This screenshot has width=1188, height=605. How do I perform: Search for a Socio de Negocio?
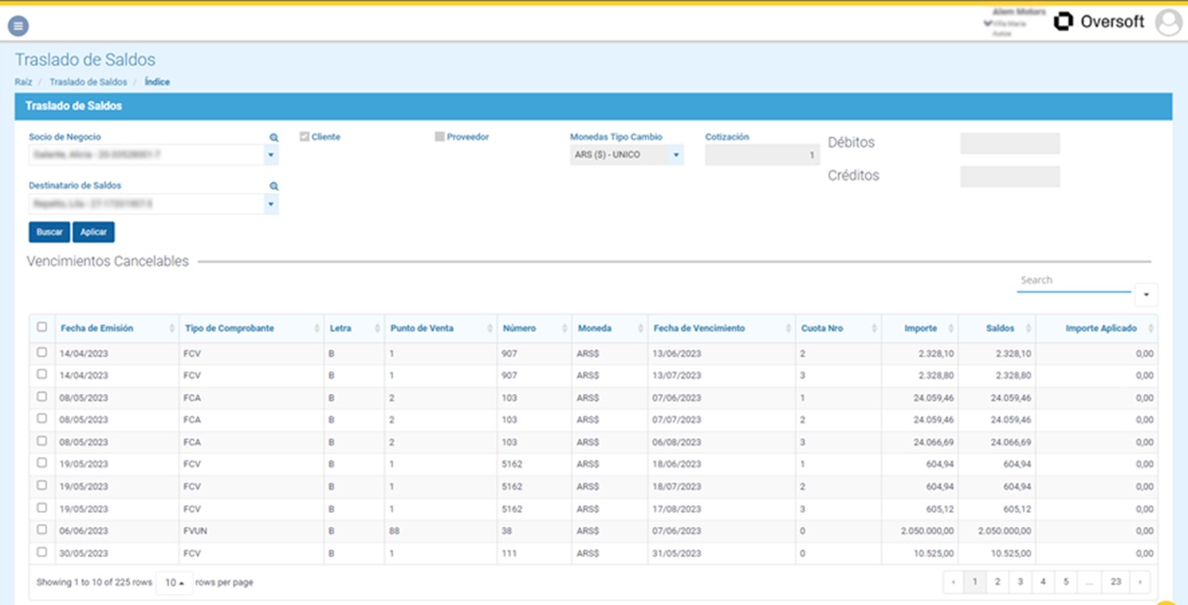click(x=274, y=138)
